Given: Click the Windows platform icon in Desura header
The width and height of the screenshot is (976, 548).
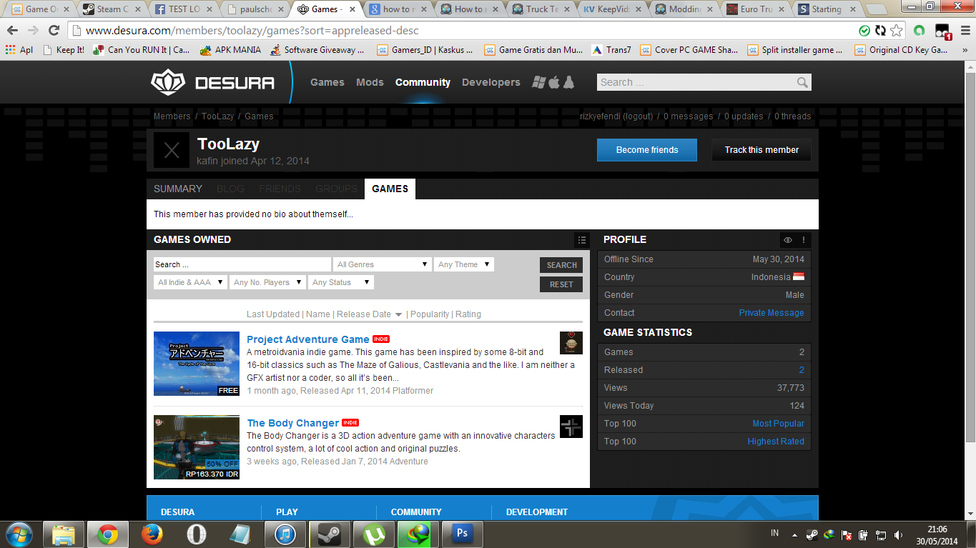Looking at the screenshot, I should (538, 82).
